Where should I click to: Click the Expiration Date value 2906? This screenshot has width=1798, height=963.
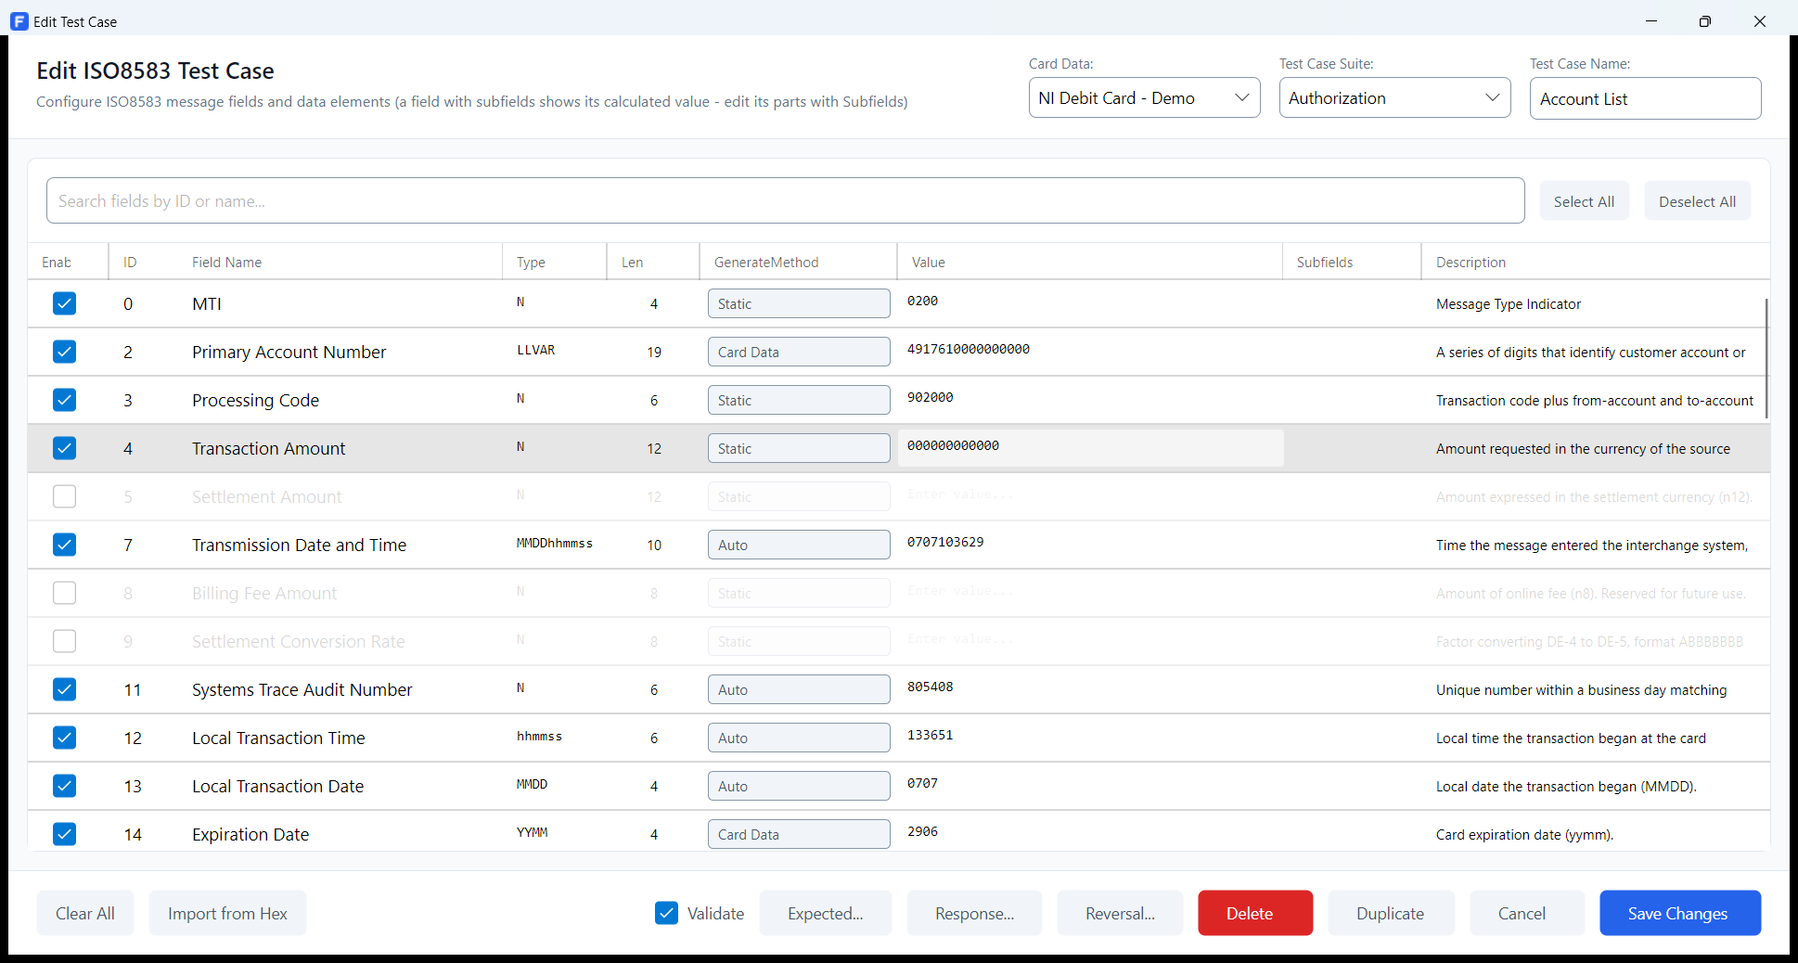(x=922, y=831)
